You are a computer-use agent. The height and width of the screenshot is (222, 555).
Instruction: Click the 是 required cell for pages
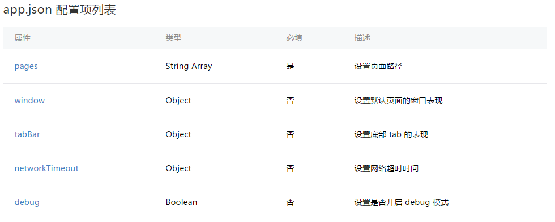click(x=290, y=66)
